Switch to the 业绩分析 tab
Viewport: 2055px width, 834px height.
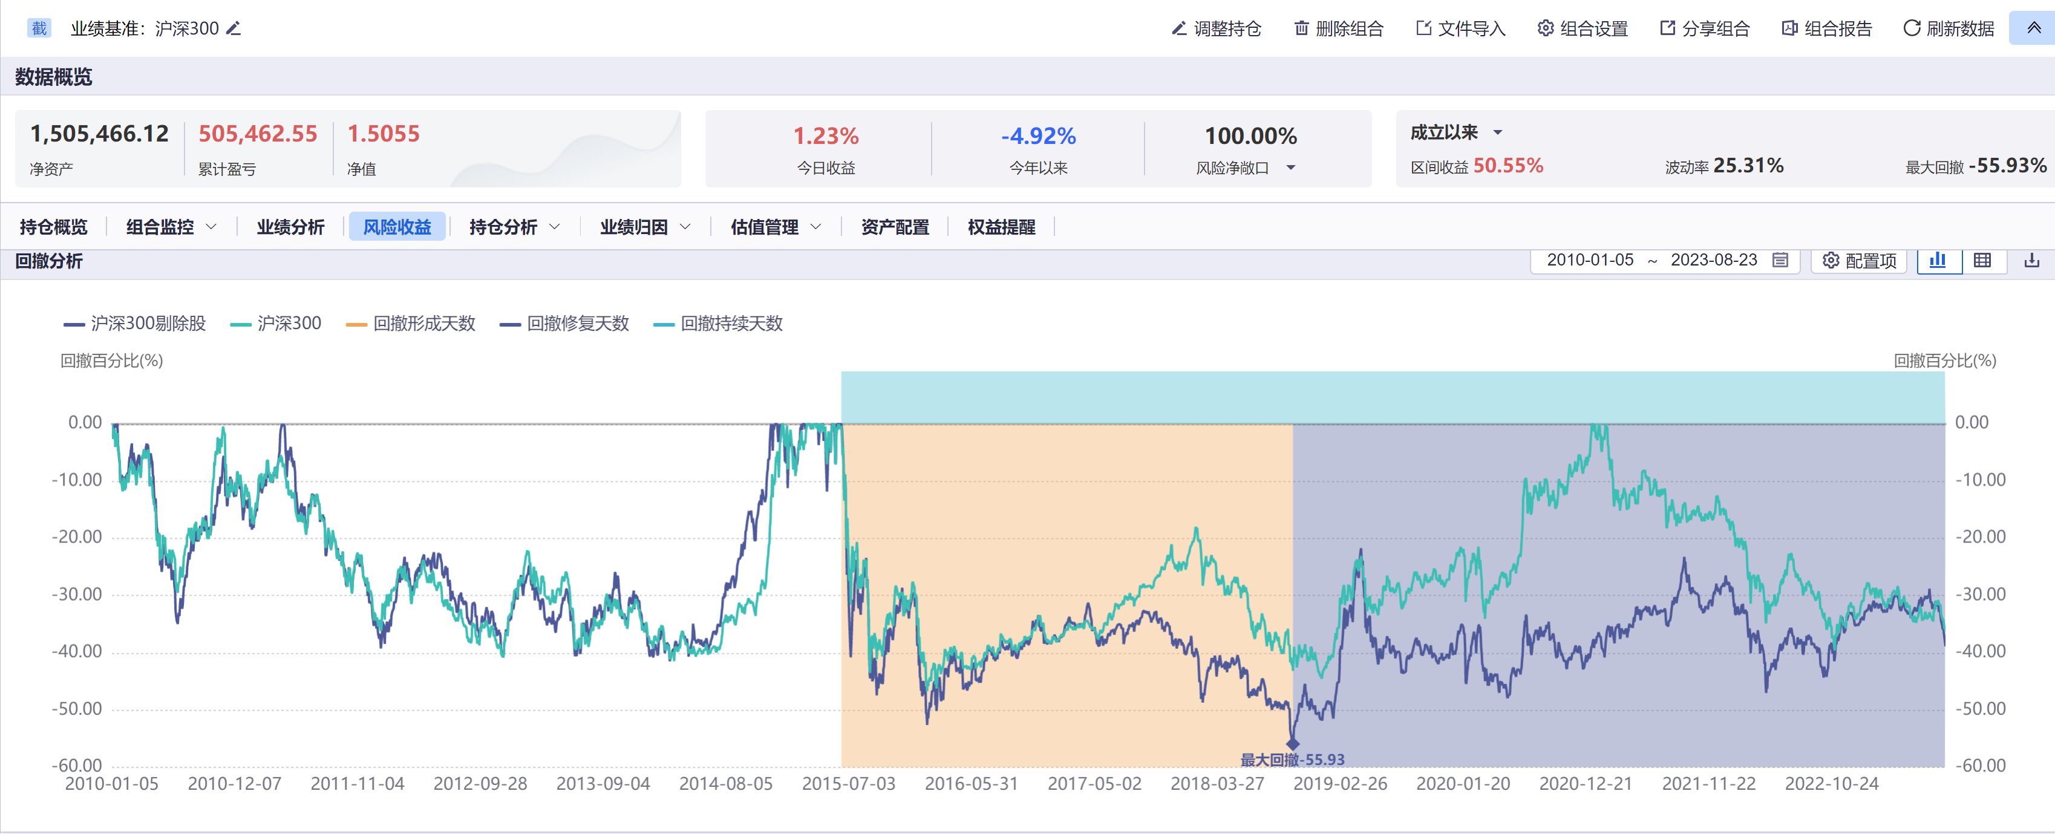click(x=290, y=227)
